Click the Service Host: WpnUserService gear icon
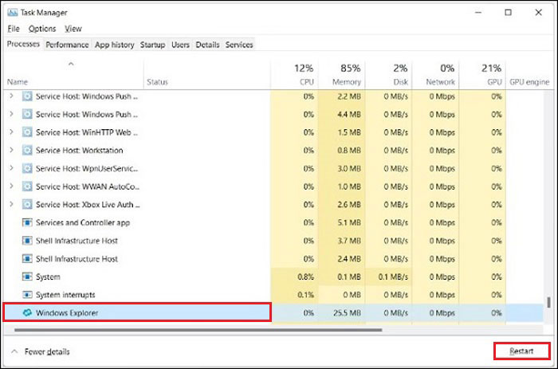This screenshot has height=369, width=558. 27,168
